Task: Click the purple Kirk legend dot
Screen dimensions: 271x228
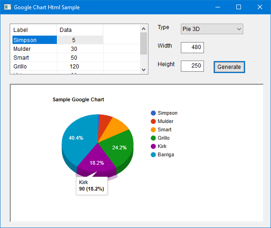Action: tap(153, 146)
